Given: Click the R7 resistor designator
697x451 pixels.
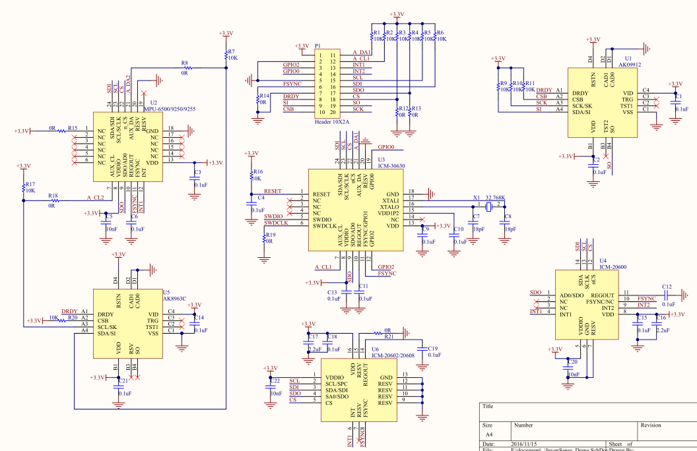Looking at the screenshot, I should coord(231,51).
